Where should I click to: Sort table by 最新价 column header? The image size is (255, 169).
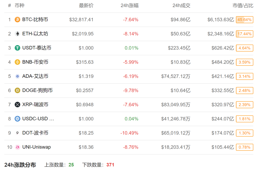86,6
